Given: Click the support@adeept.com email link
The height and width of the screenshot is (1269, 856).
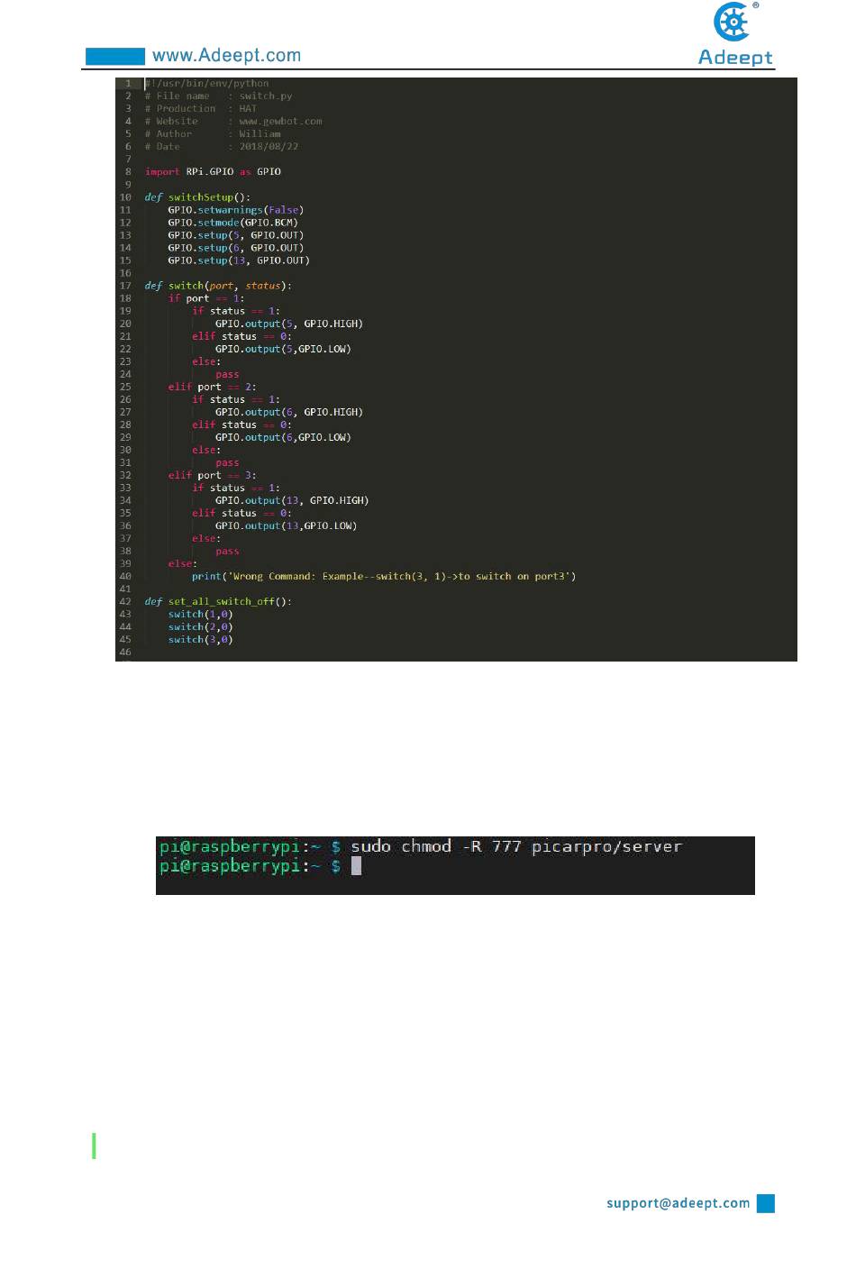Looking at the screenshot, I should click(678, 1203).
